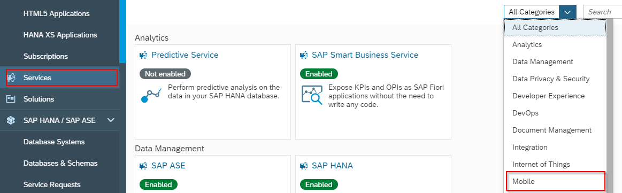The width and height of the screenshot is (622, 193).
Task: Go to Database Systems in sidebar
Action: pyautogui.click(x=54, y=142)
